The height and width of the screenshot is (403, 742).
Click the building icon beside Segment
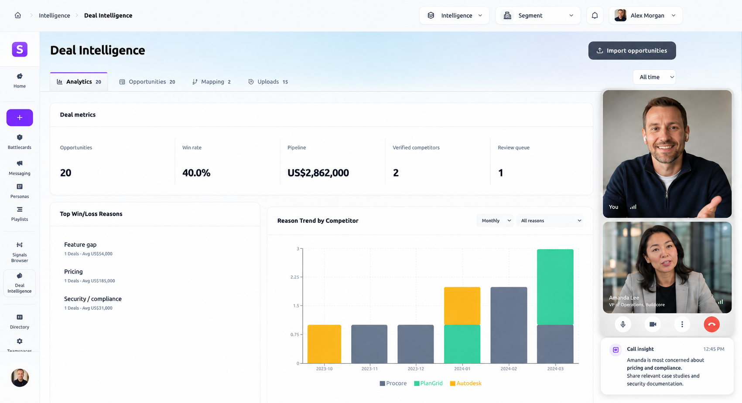[x=507, y=15]
